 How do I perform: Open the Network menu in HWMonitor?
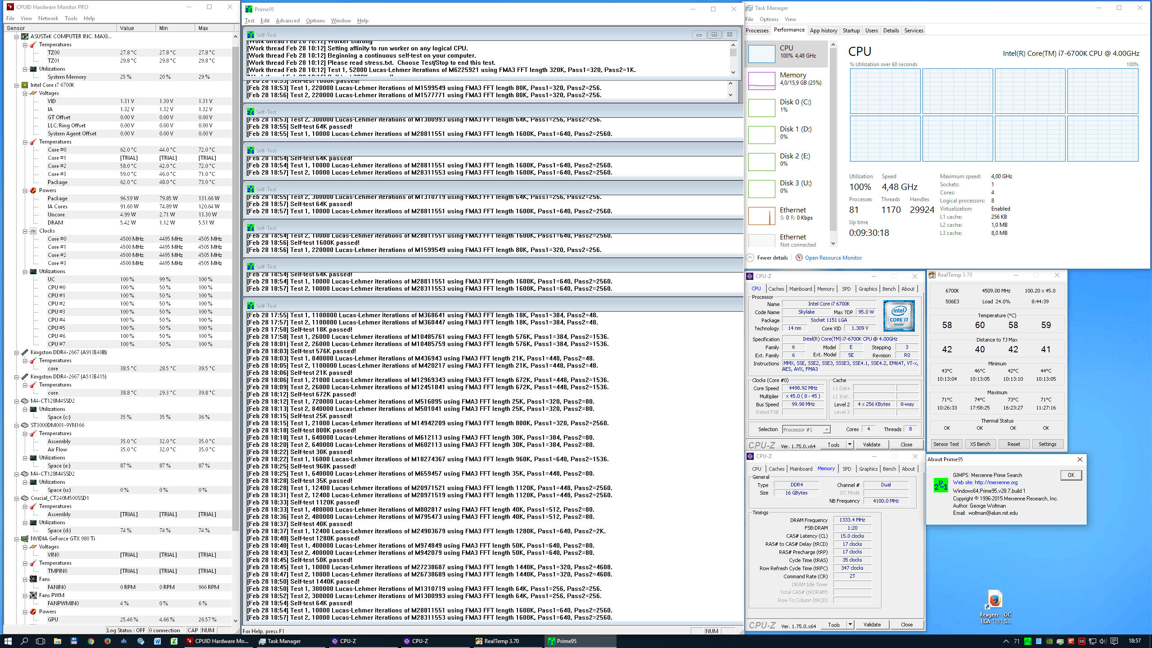48,18
